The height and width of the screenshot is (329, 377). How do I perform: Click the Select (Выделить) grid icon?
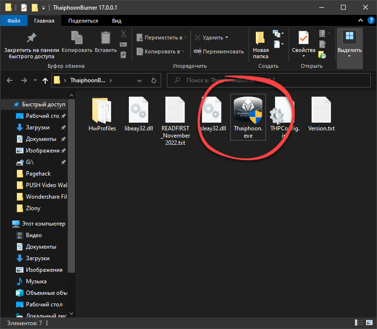[349, 36]
